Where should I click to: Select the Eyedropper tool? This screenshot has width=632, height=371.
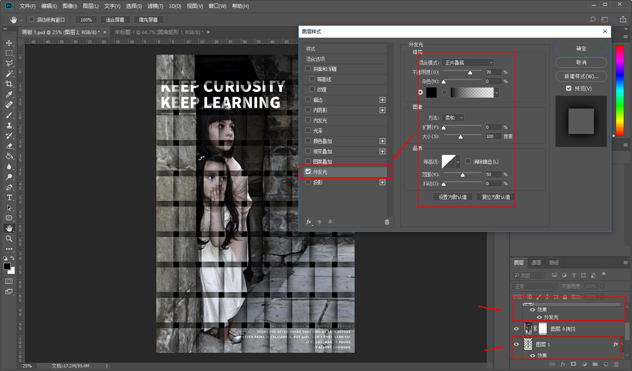point(9,94)
